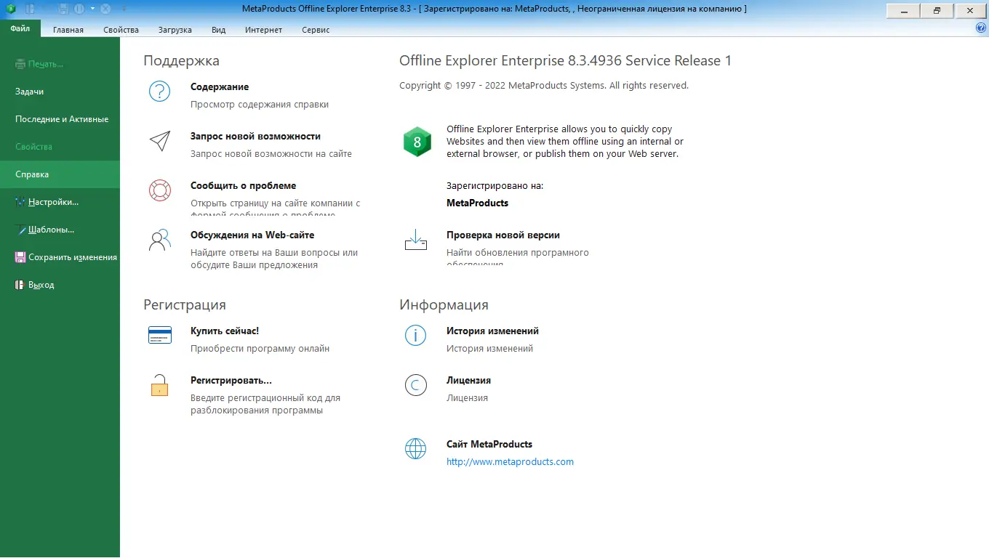Click the globe MetaProducts site icon
Image resolution: width=989 pixels, height=558 pixels.
(415, 448)
